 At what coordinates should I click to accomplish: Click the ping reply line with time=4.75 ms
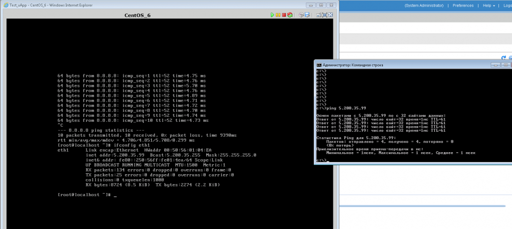(x=132, y=76)
